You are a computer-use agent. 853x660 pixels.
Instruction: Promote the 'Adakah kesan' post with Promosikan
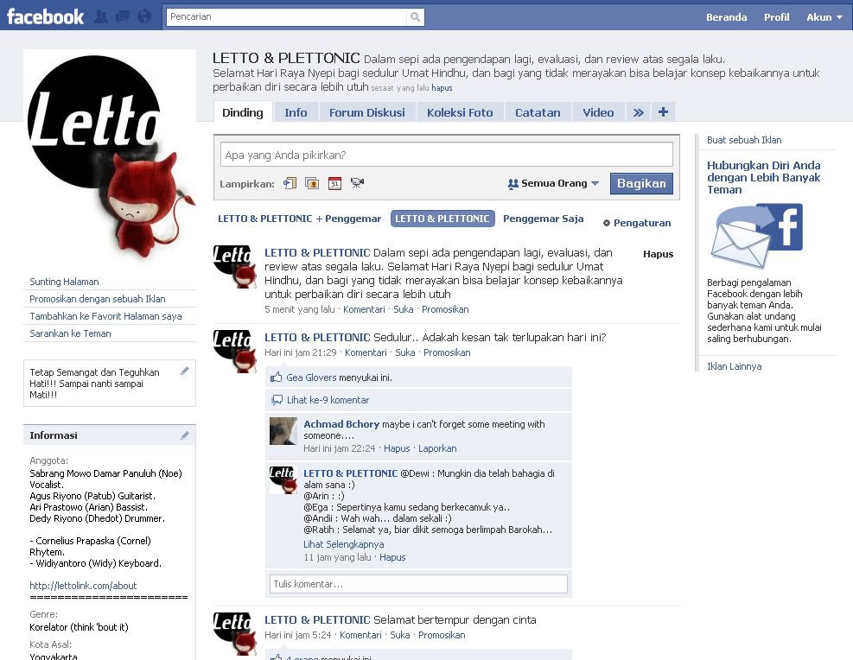point(447,352)
